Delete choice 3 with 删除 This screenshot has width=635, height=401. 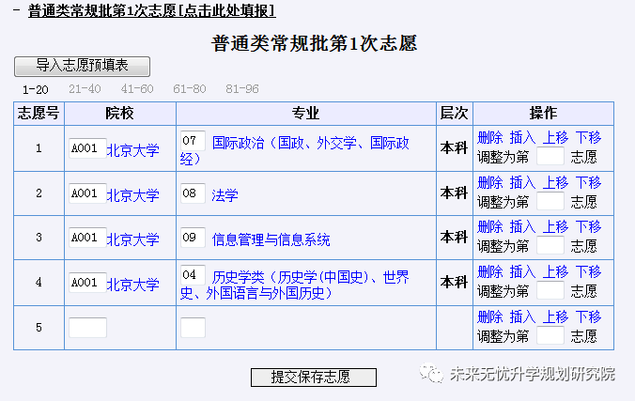[x=490, y=227]
